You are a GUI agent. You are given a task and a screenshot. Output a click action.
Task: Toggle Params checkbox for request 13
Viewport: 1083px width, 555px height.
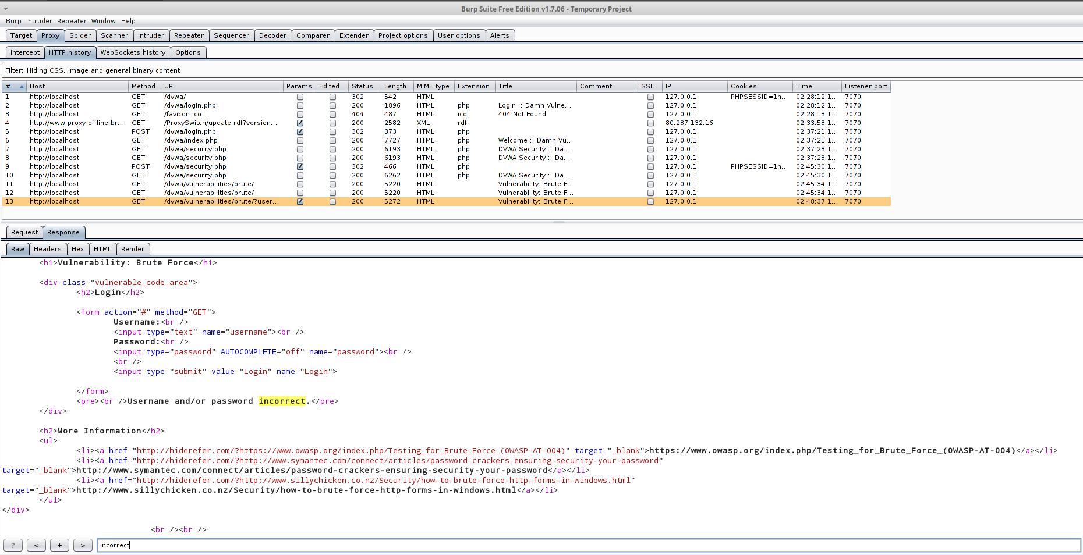click(x=300, y=201)
